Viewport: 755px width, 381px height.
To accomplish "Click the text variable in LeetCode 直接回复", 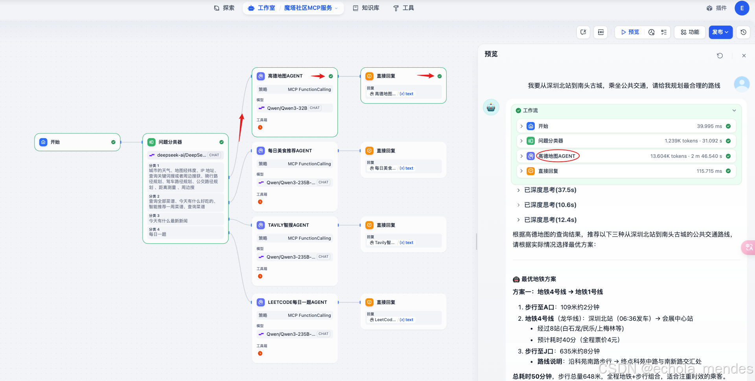I will (407, 320).
